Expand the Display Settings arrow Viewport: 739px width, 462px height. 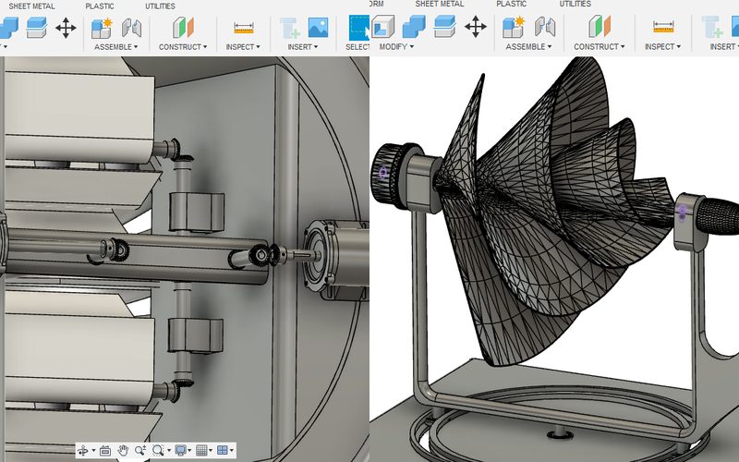point(189,451)
